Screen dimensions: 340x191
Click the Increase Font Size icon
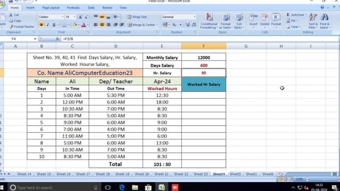(x=80, y=17)
